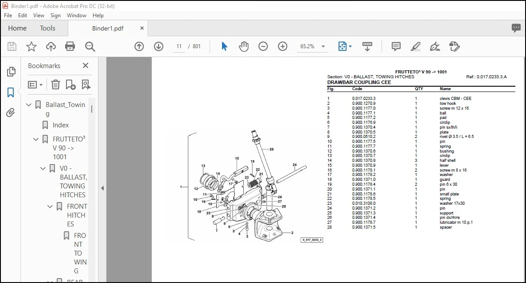Image resolution: width=526 pixels, height=283 pixels.
Task: Activate the hand pan tool
Action: 244,46
